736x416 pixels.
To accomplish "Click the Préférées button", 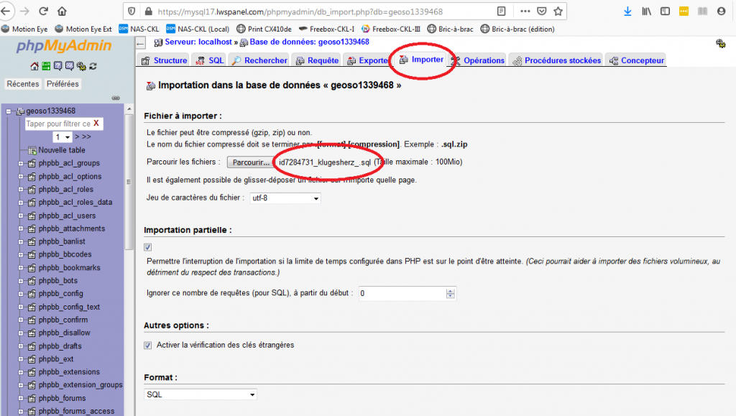I will 63,84.
